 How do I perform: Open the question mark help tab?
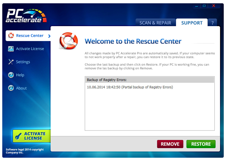pyautogui.click(x=212, y=23)
